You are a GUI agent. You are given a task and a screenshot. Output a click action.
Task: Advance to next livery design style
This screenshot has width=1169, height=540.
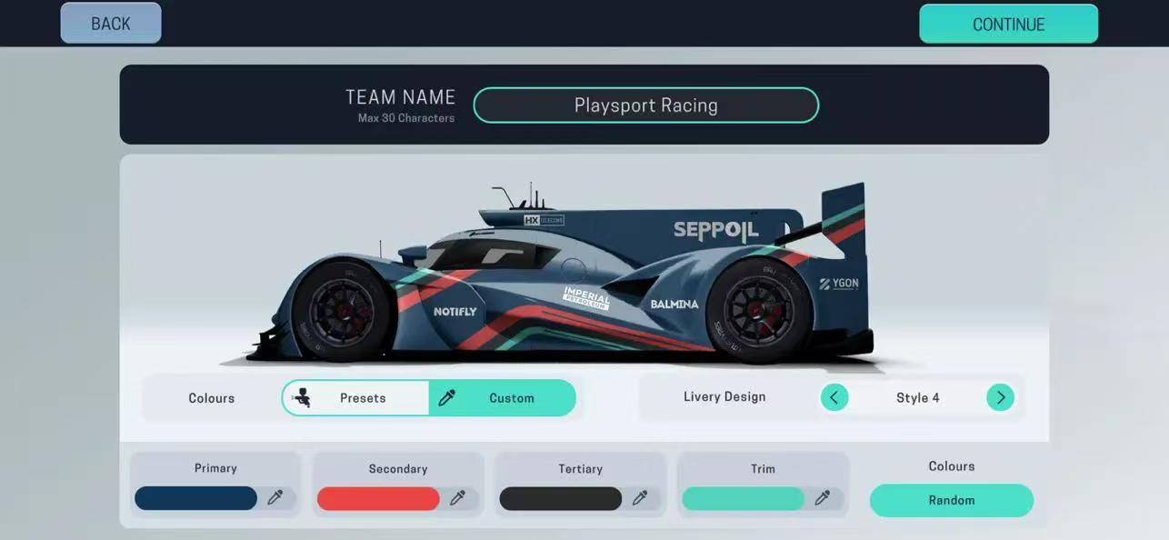tap(1000, 397)
